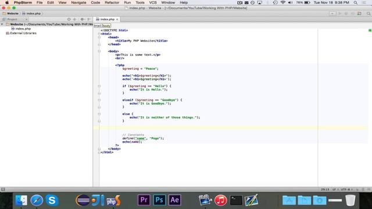Click the body breadcrumb above the editor

tap(107, 26)
